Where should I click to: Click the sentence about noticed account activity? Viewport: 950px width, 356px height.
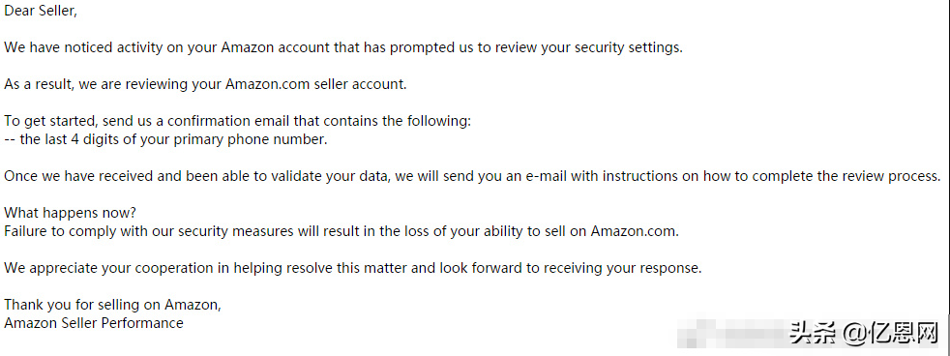tap(343, 47)
